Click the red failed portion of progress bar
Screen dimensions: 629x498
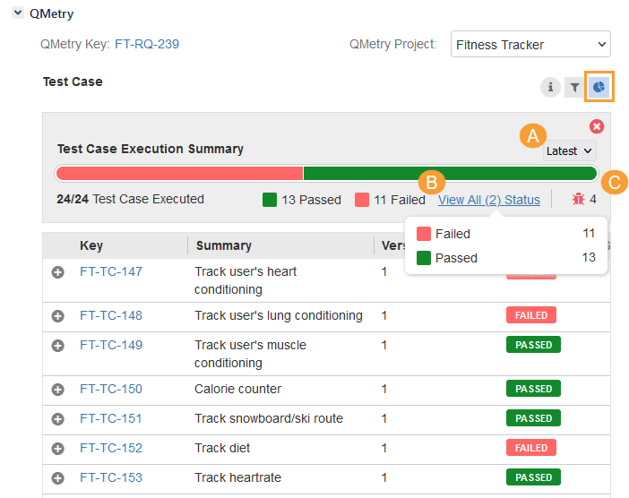179,173
